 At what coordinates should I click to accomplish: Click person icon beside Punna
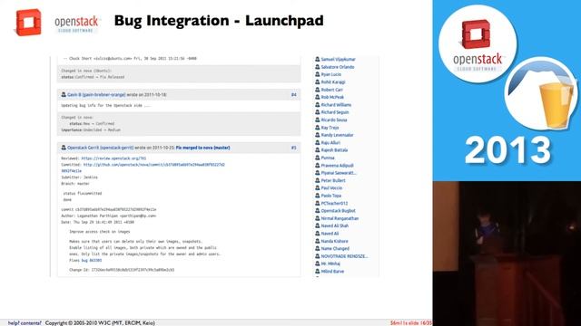click(318, 158)
